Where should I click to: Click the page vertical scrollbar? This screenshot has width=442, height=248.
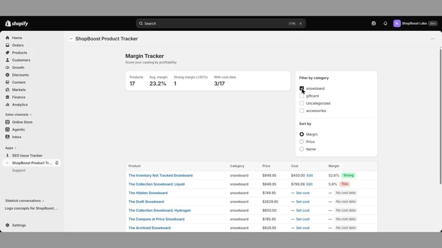440,117
